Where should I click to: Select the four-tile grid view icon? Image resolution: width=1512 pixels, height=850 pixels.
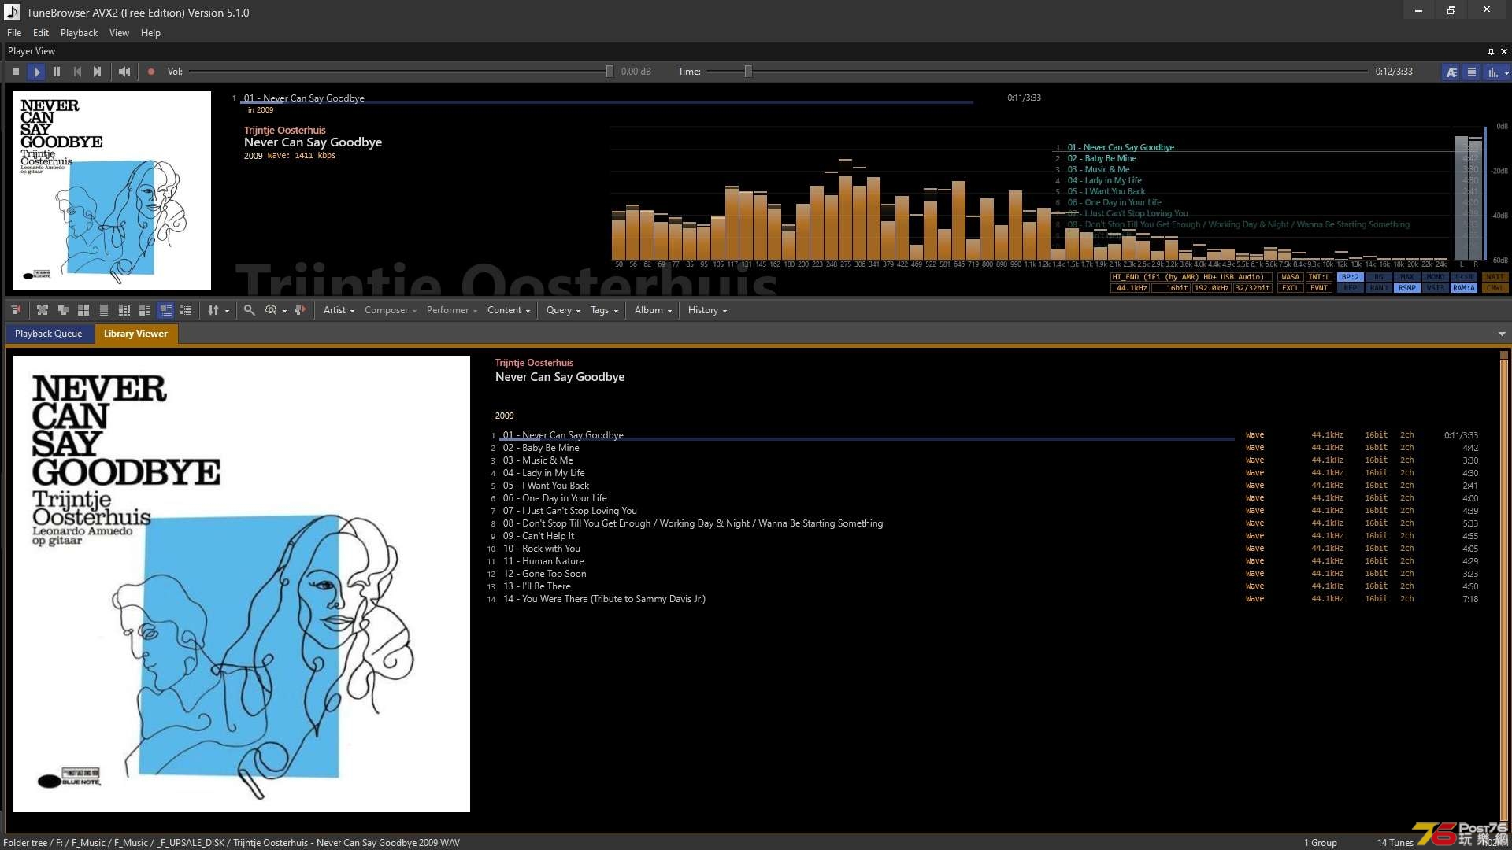click(83, 310)
